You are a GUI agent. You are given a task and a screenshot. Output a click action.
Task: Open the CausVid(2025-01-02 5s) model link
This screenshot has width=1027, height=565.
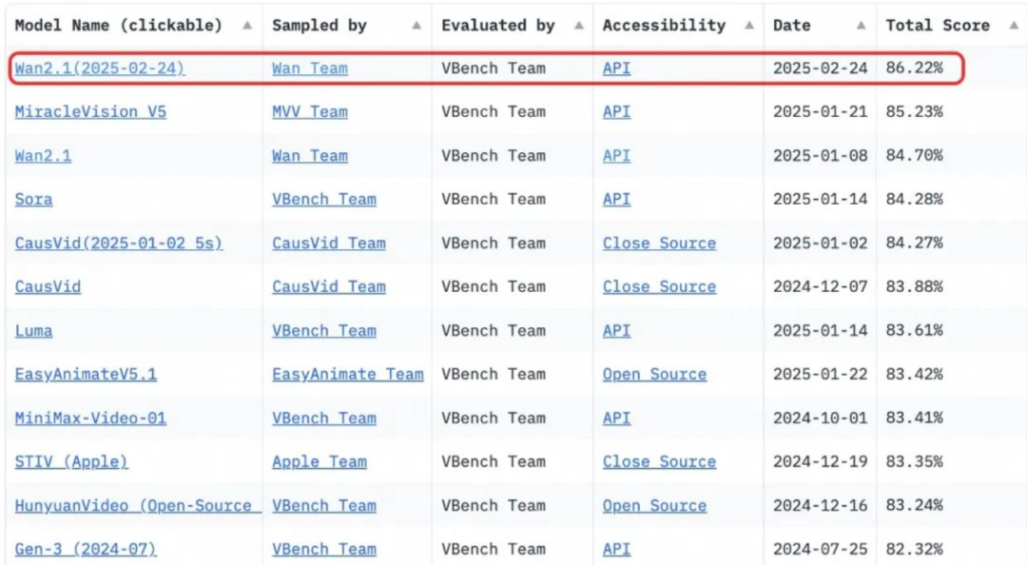119,244
